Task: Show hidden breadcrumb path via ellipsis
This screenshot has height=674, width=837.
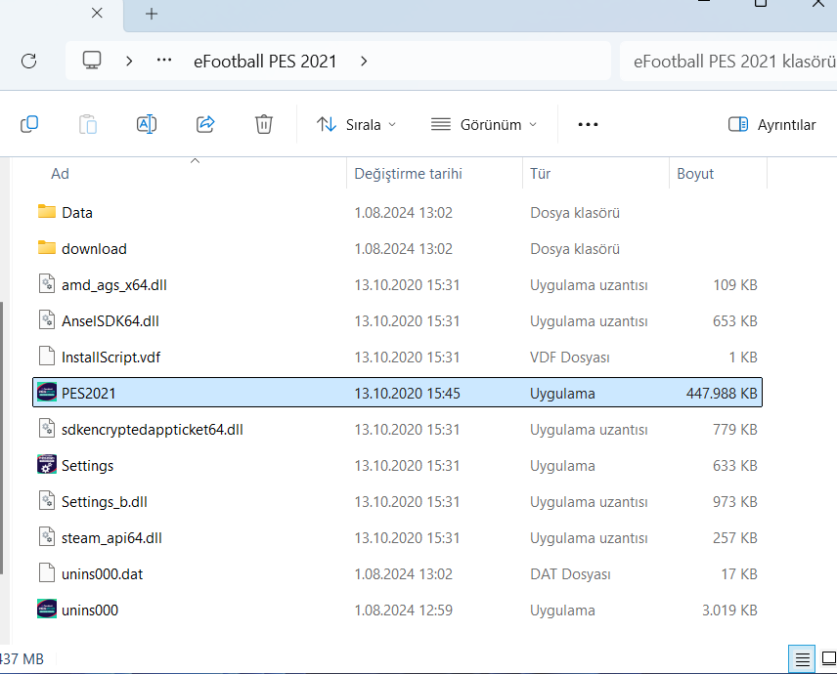Action: (164, 61)
